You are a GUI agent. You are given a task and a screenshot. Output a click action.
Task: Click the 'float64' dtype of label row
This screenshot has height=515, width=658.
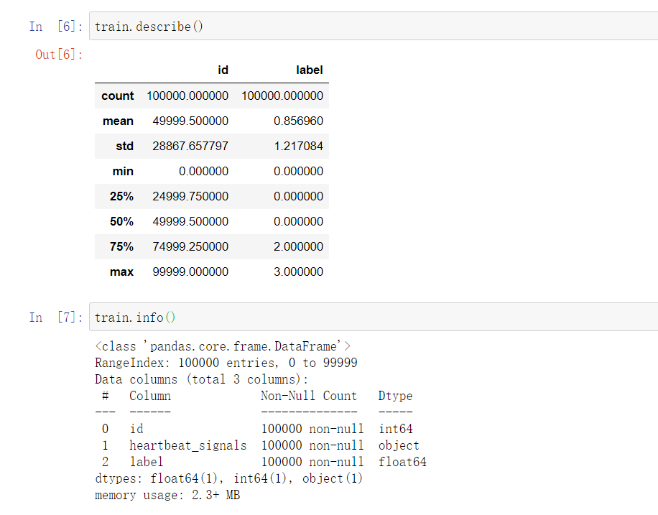point(402,462)
